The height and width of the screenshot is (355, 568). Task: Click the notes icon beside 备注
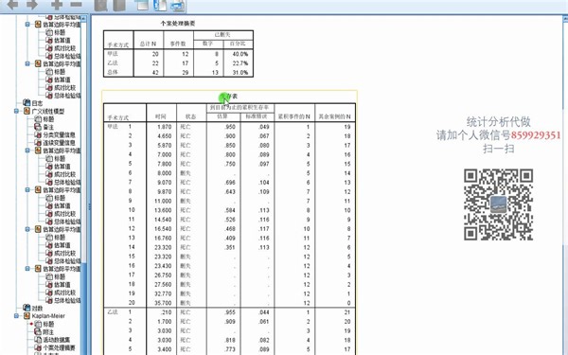[x=38, y=127]
